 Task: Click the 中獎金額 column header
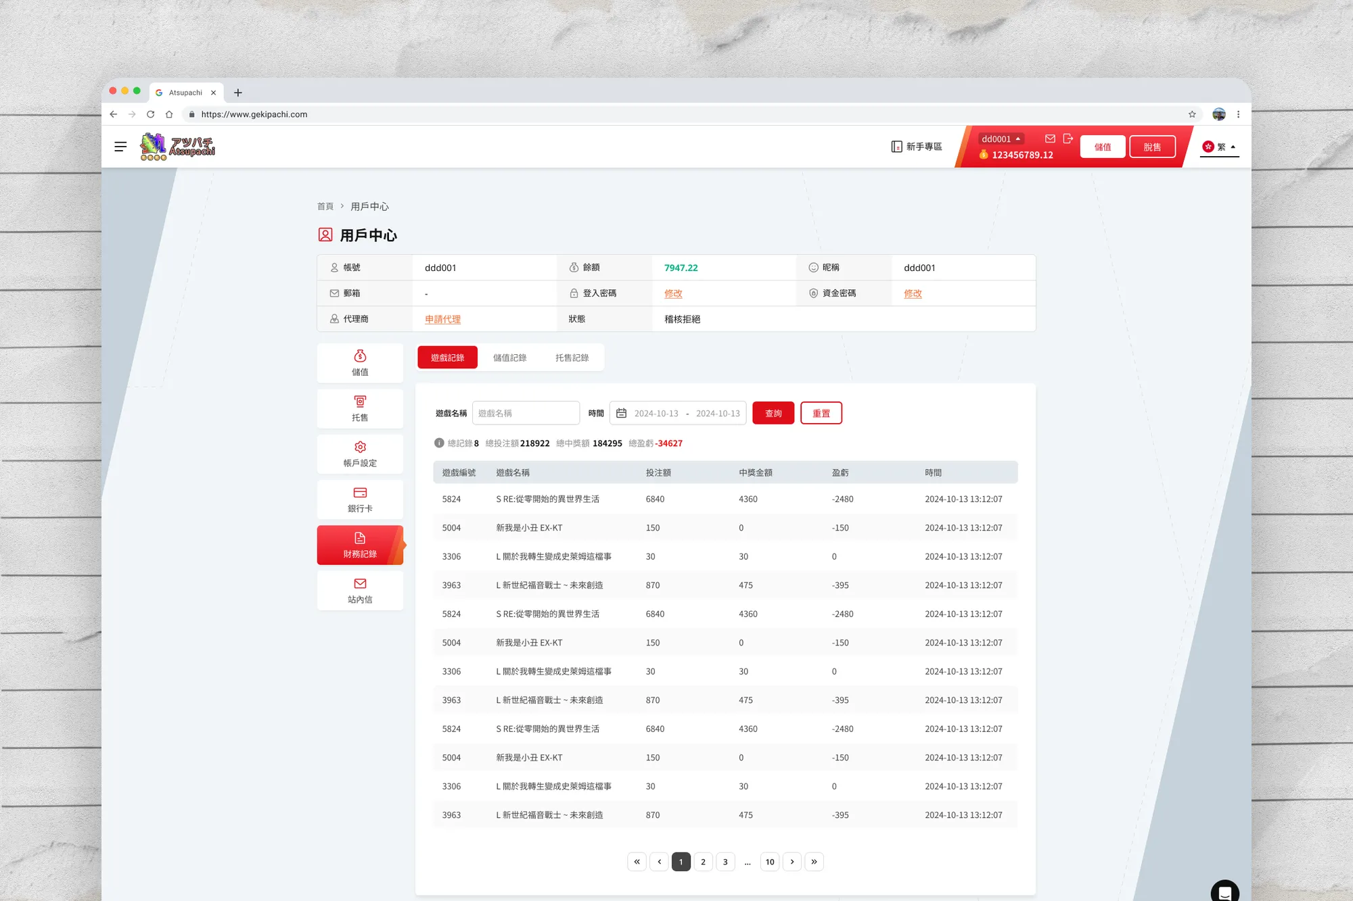pos(756,472)
